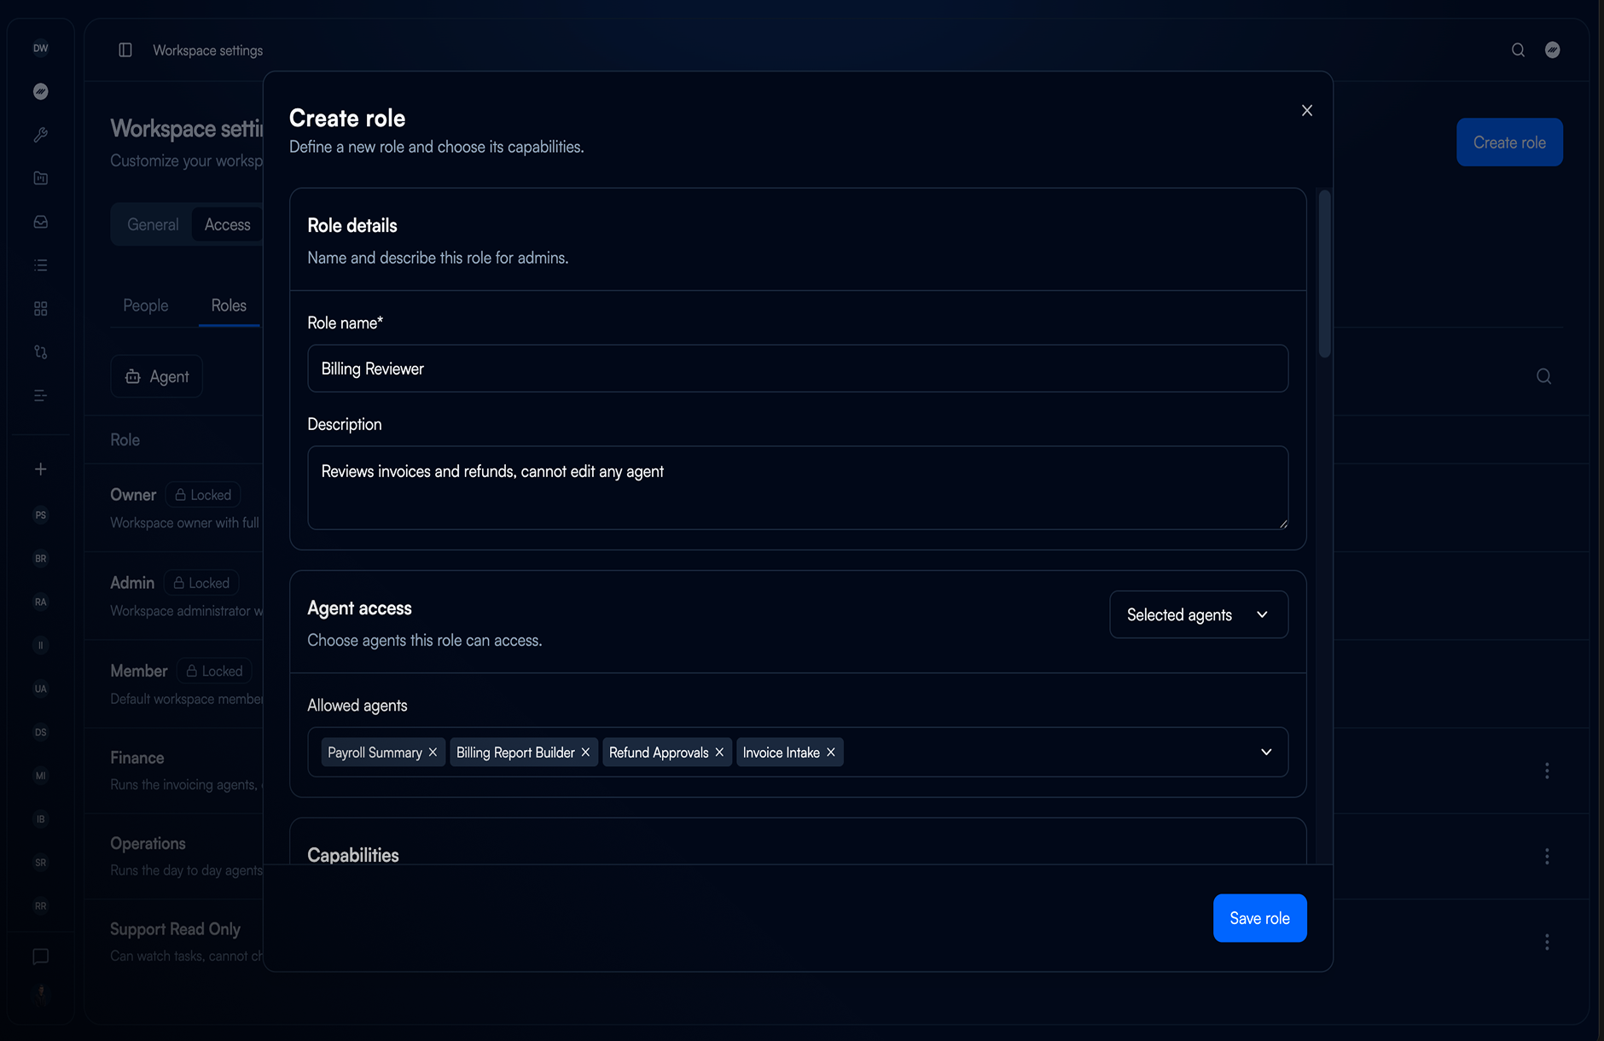Image resolution: width=1604 pixels, height=1041 pixels.
Task: Select the BR agent avatar
Action: point(41,559)
